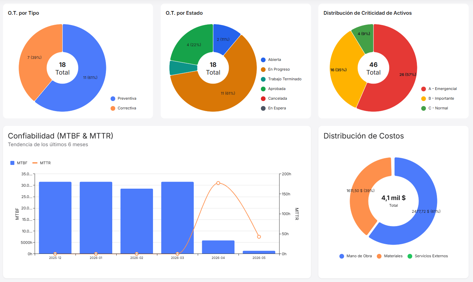
Task: Click the 2477,72 $ (61%) label
Action: 426,211
